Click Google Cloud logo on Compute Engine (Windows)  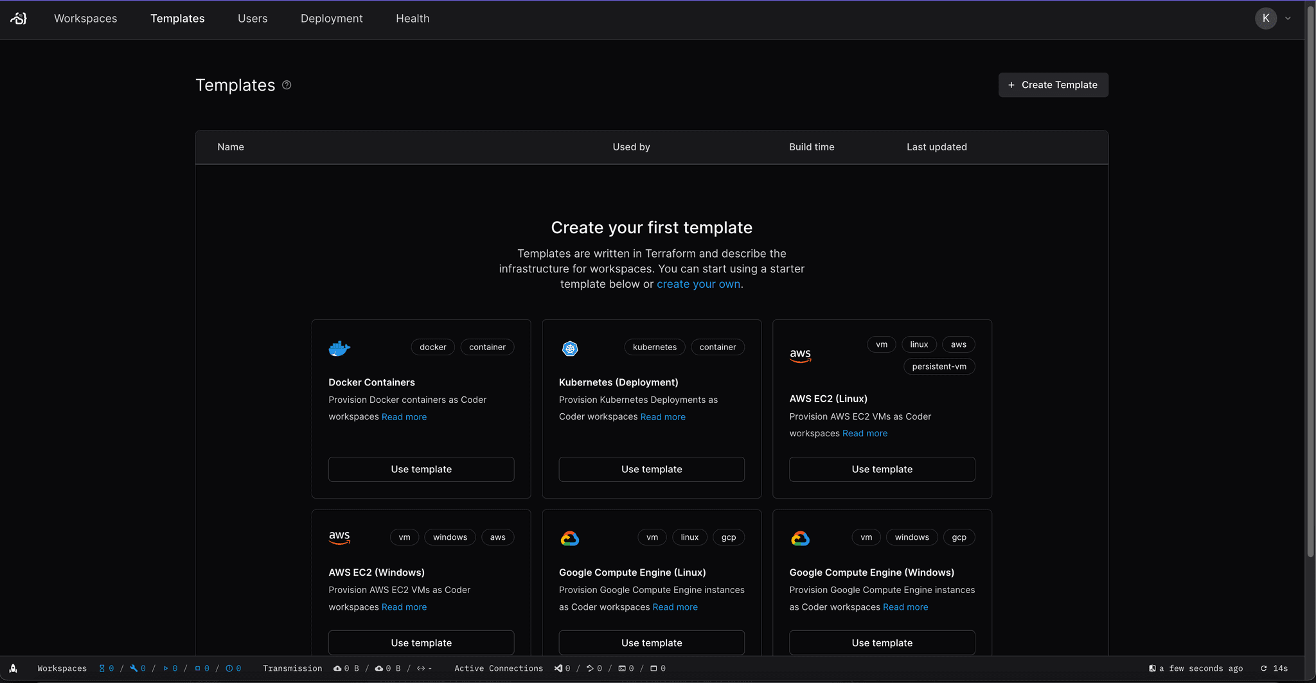[801, 538]
